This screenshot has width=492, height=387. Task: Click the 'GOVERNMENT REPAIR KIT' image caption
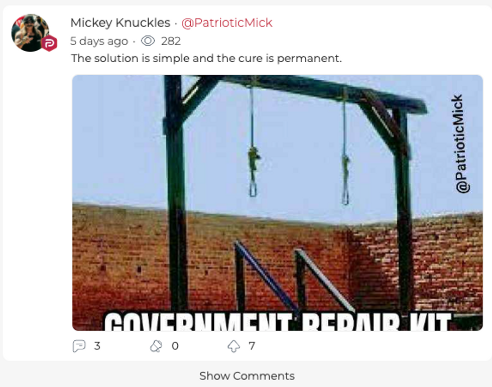(277, 321)
